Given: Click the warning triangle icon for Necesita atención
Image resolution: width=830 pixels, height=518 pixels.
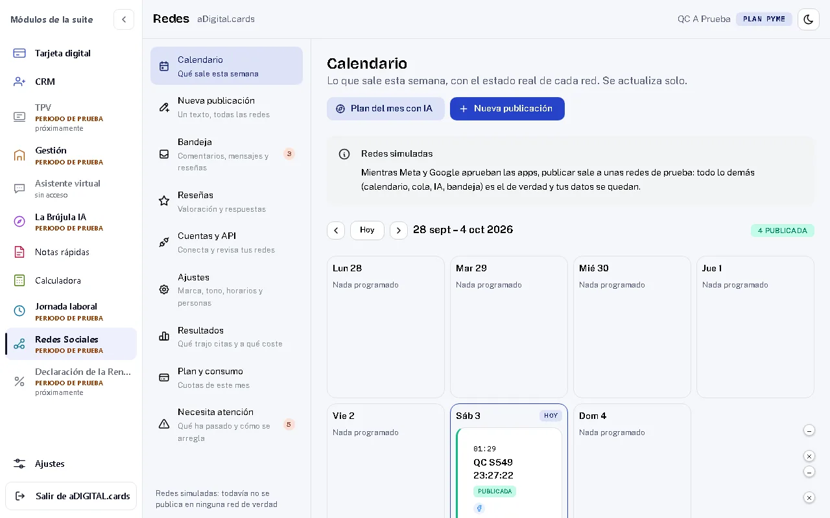Looking at the screenshot, I should click(x=164, y=424).
